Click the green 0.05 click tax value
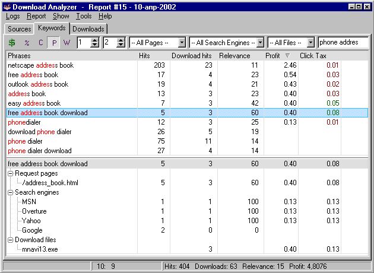 [332, 103]
